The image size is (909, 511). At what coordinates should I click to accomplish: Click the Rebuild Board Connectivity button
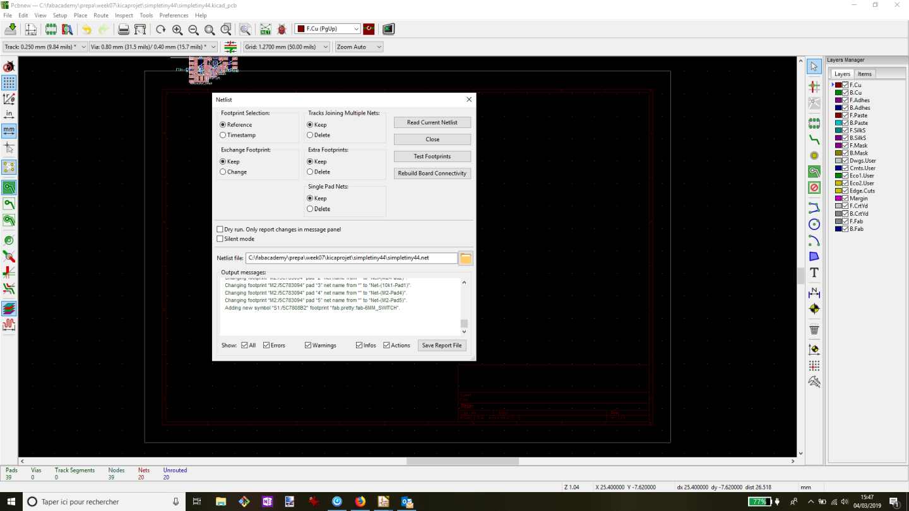(432, 173)
